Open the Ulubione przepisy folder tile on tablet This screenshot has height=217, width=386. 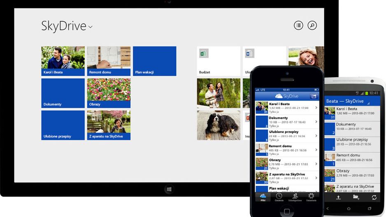tap(63, 125)
